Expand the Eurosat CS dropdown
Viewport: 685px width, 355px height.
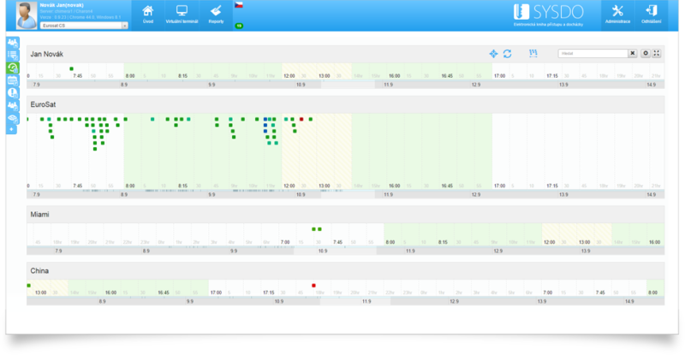click(125, 26)
